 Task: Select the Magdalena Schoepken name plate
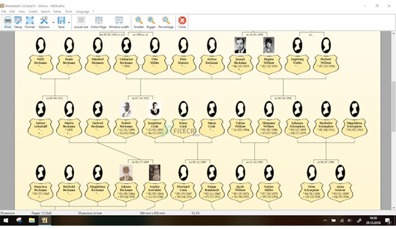354,128
